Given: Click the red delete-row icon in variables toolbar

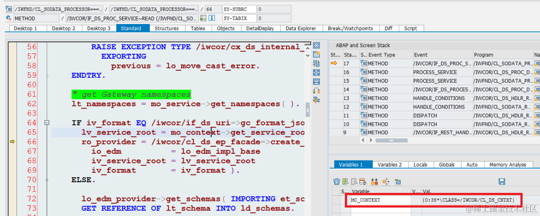Looking at the screenshot, I should coord(362,181).
